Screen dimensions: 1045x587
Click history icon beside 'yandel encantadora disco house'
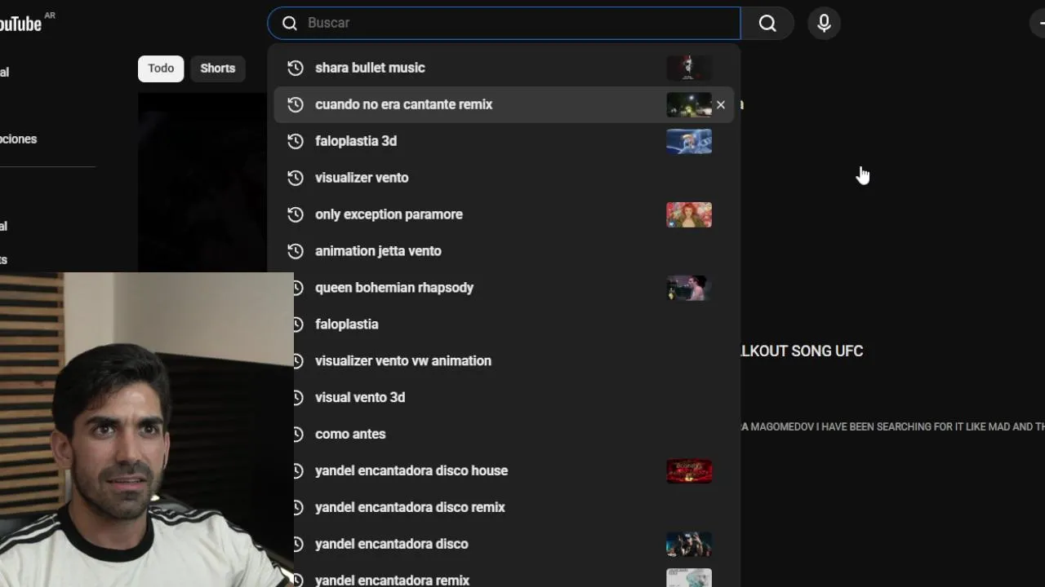coord(298,470)
